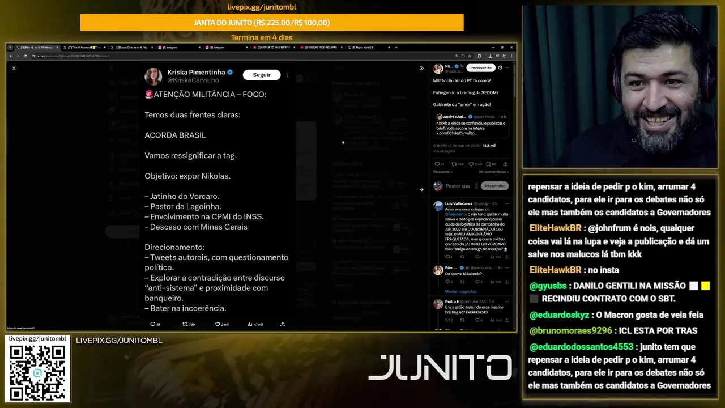This screenshot has width=725, height=408.
Task: Click the share icon under the photo
Action: coord(283,324)
